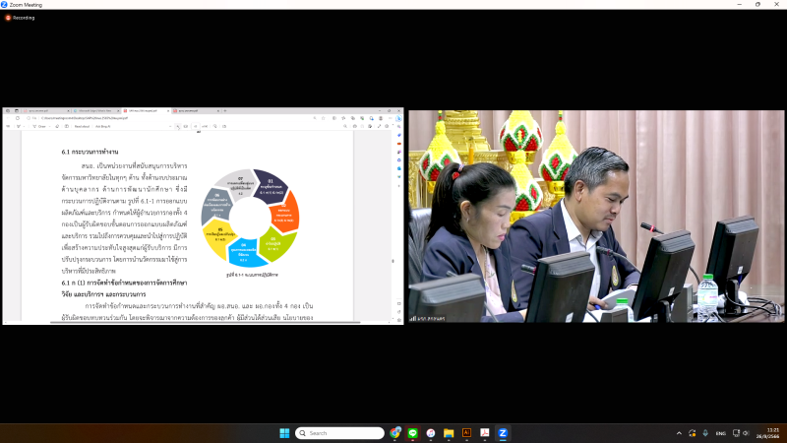Click the browser refresh button

click(x=18, y=118)
